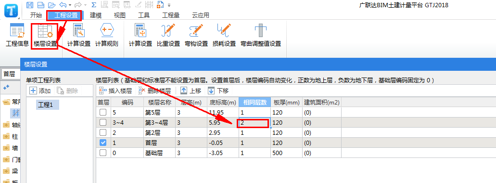Open 计算设置 beside 比重设置
The height and width of the screenshot is (183, 496).
point(140,36)
